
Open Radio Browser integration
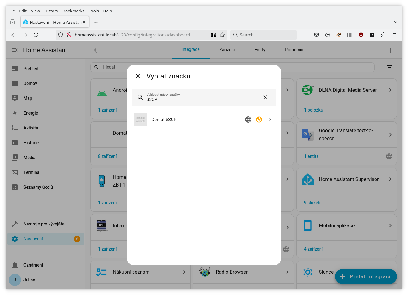244,272
